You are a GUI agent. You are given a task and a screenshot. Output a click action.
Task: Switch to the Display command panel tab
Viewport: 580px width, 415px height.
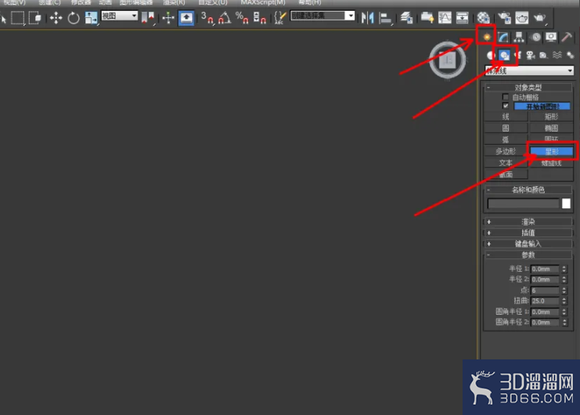pyautogui.click(x=551, y=37)
